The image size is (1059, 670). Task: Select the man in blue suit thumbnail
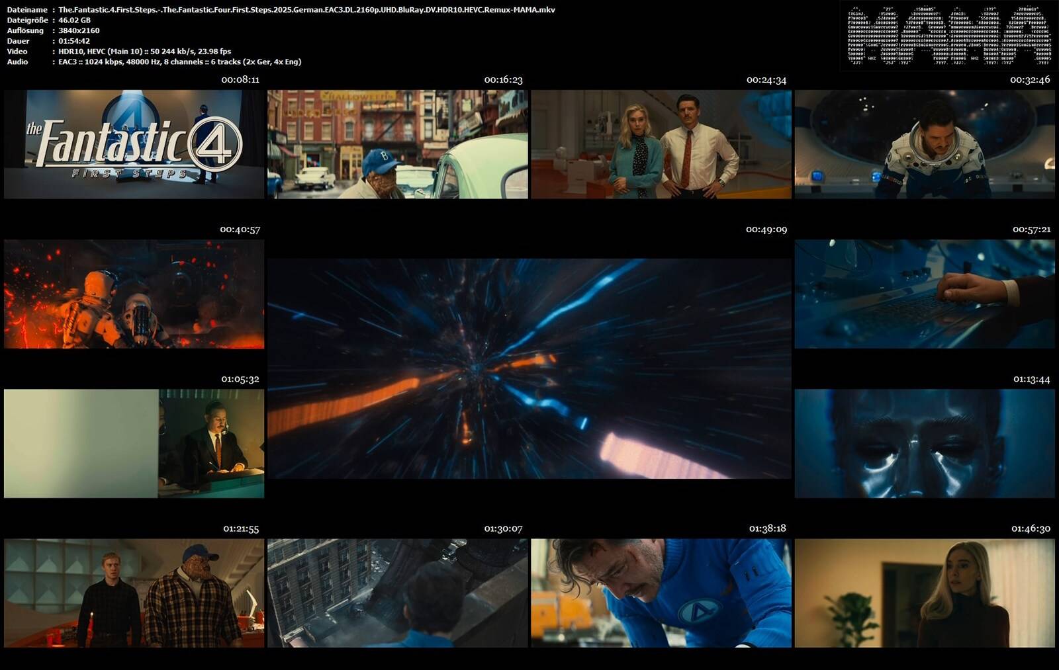[x=661, y=593]
